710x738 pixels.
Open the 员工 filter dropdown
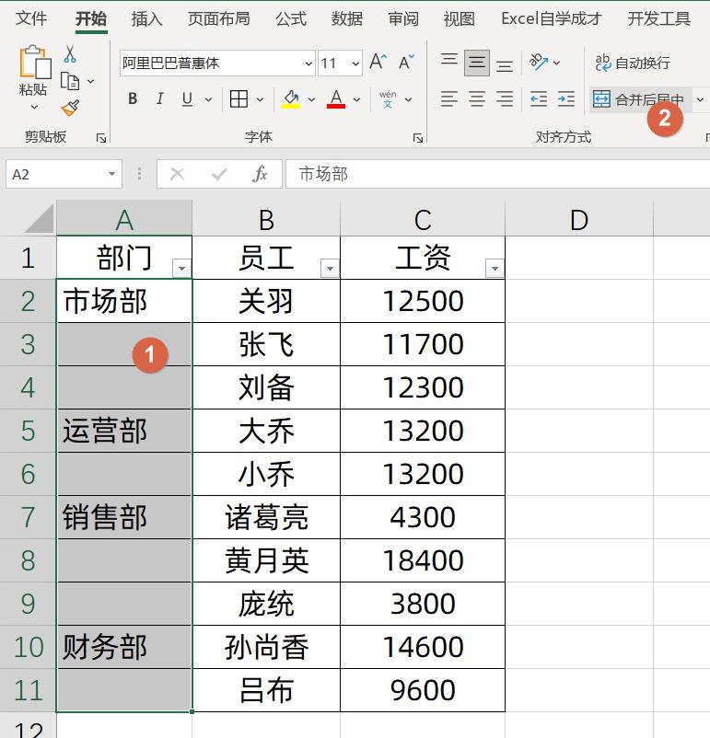coord(330,269)
